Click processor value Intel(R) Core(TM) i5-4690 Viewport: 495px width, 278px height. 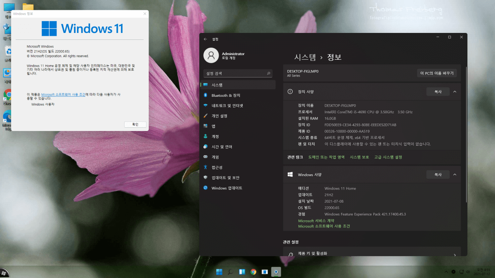coord(368,112)
